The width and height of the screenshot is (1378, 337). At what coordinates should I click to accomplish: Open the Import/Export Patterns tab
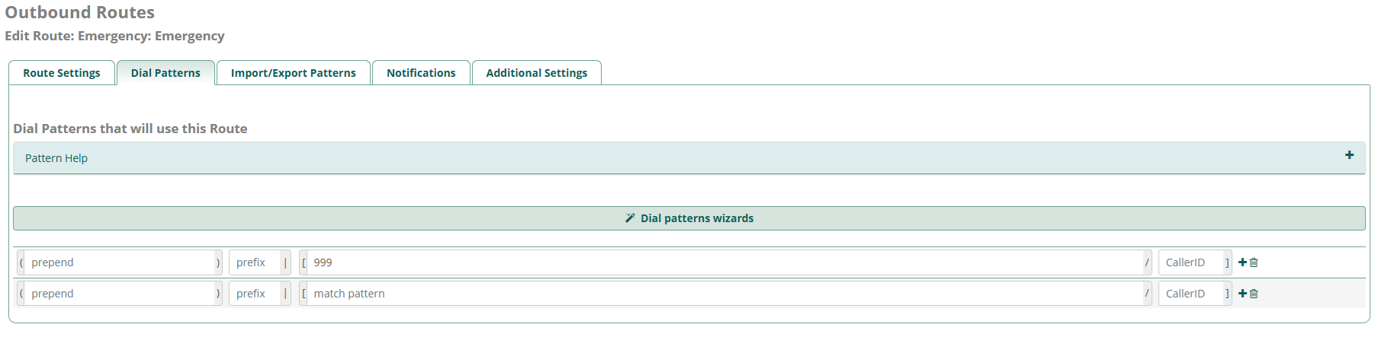click(294, 73)
